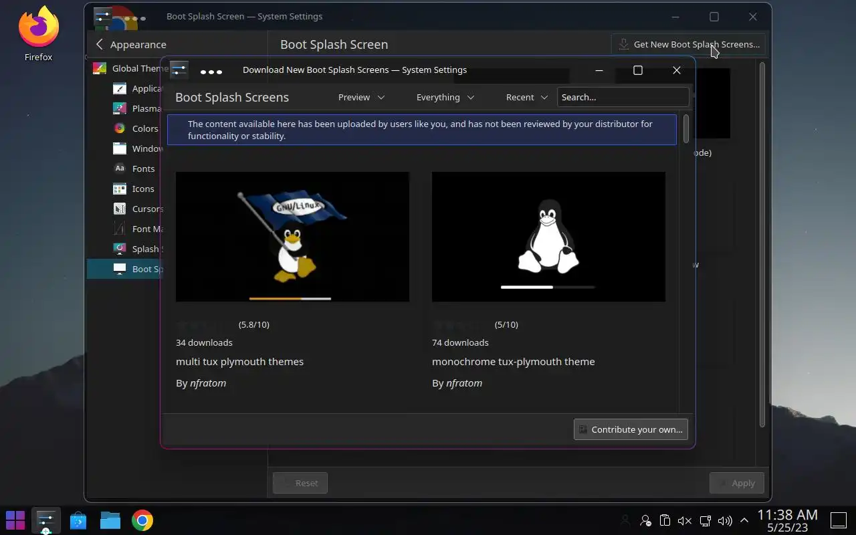Click the Contribute your own button
The height and width of the screenshot is (535, 856).
point(631,429)
